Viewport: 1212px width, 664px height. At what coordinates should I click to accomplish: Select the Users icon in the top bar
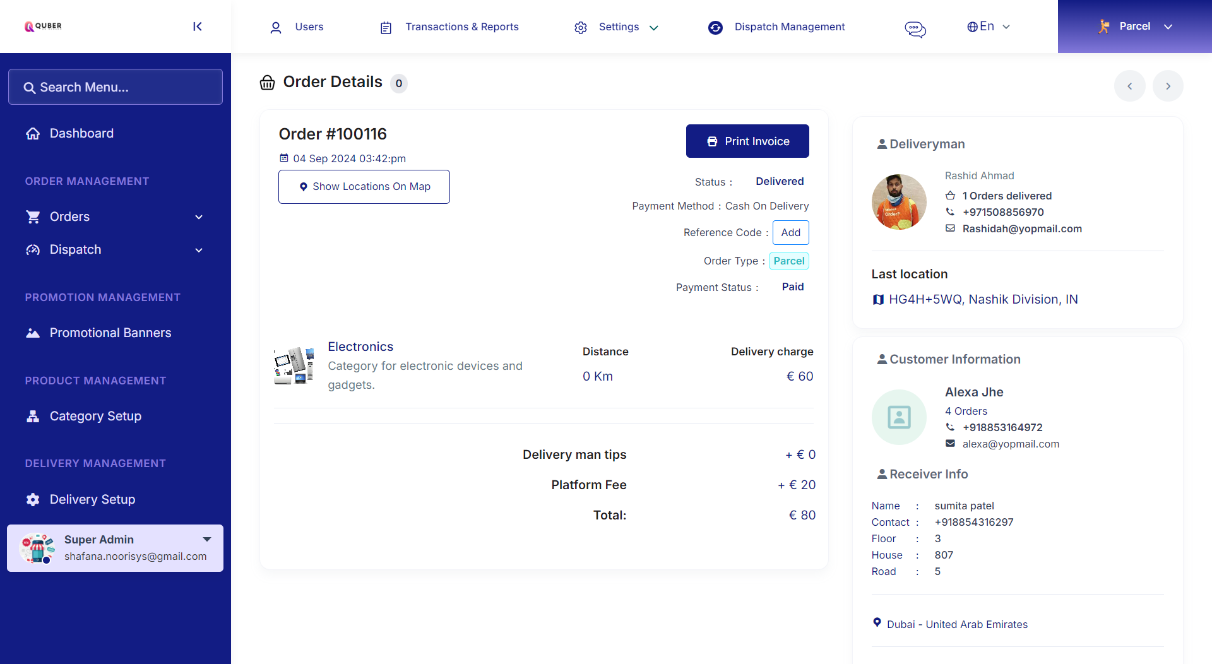(276, 27)
